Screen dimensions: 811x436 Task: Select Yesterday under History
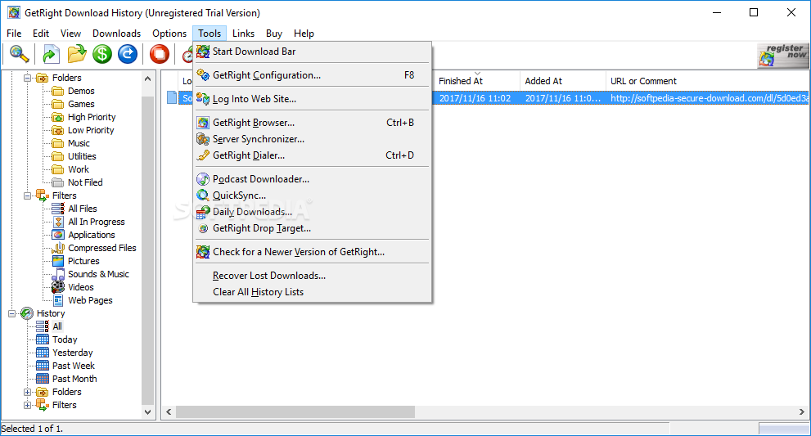click(x=72, y=353)
